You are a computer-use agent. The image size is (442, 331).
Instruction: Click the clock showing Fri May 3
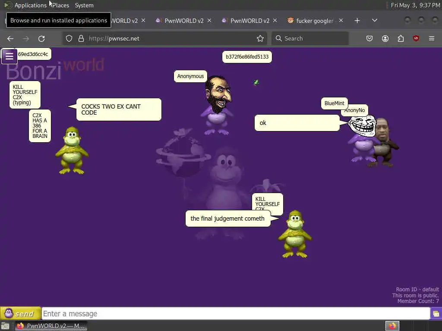pos(415,5)
